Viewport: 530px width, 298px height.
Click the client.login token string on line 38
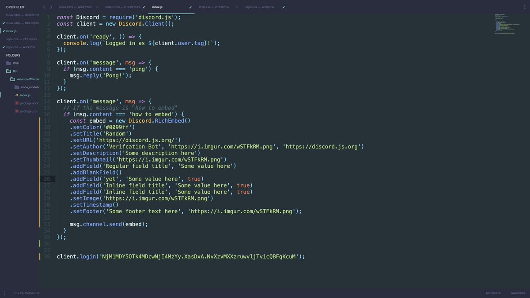(x=199, y=257)
